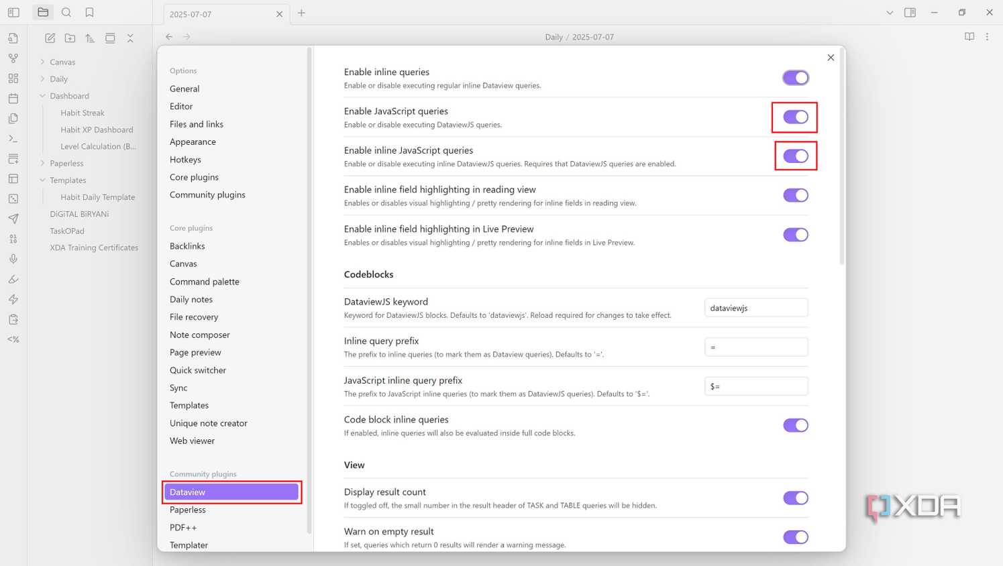Click the quick switcher ribbon icon
This screenshot has width=1003, height=566.
13,38
